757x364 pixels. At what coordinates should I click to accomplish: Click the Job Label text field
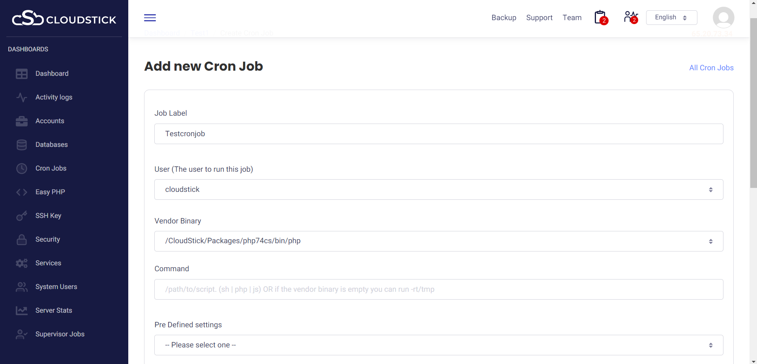coord(438,134)
